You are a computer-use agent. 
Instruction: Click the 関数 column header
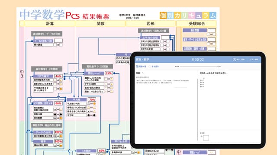point(100,24)
